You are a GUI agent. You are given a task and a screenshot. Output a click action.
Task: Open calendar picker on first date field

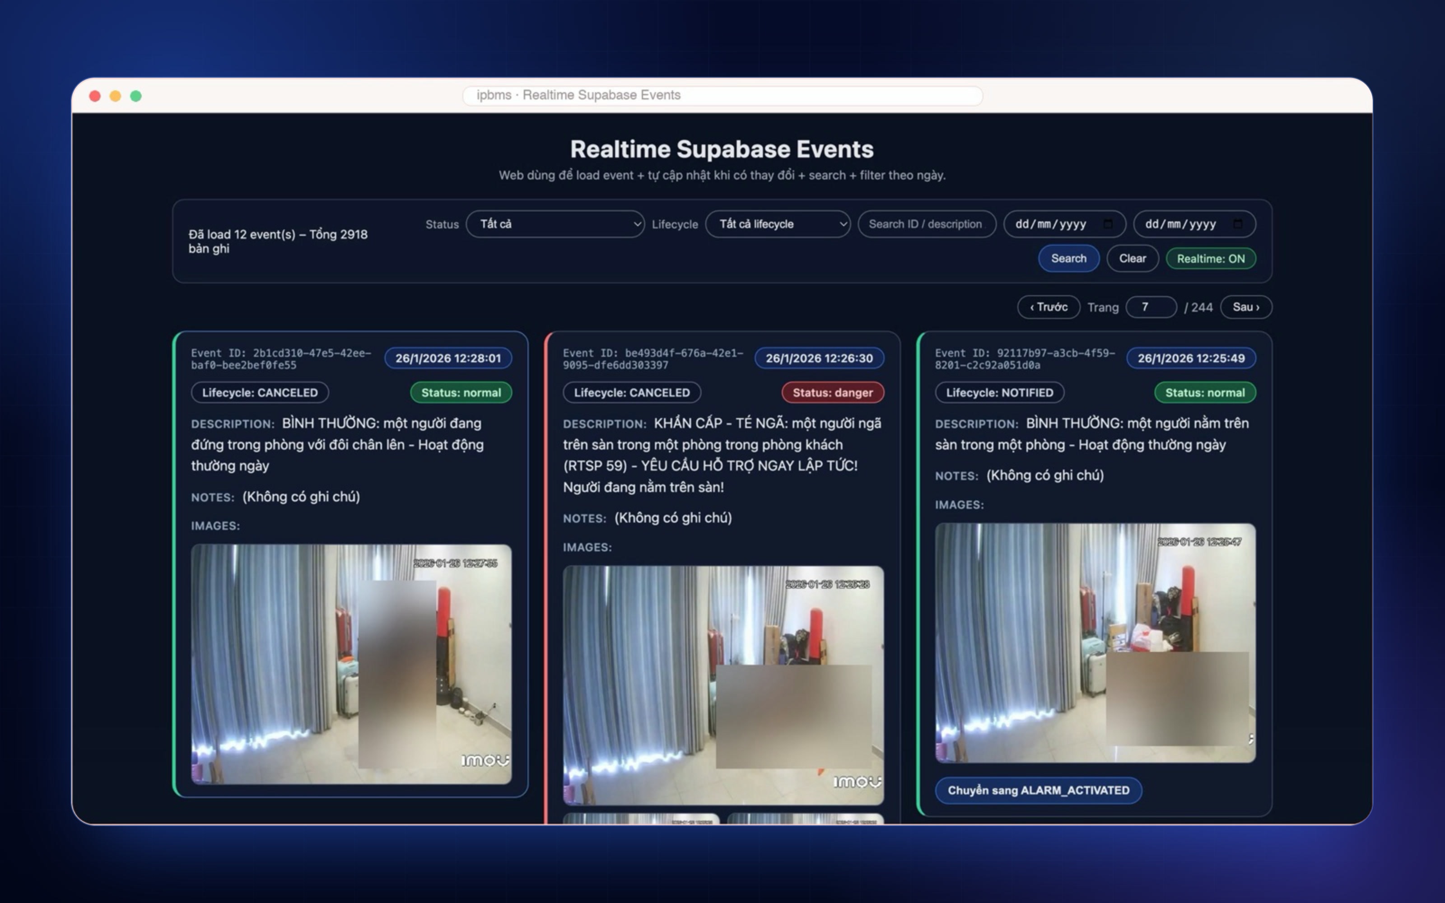click(x=1108, y=224)
